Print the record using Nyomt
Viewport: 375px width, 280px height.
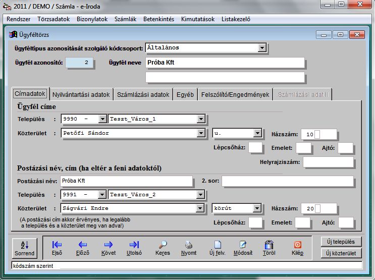188,248
